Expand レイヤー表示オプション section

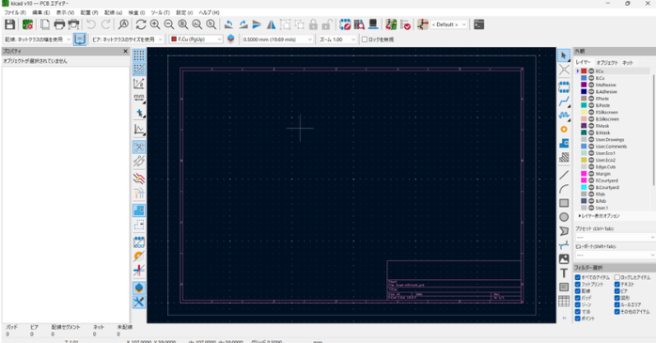tap(599, 216)
